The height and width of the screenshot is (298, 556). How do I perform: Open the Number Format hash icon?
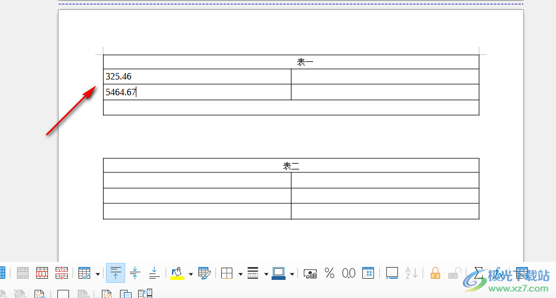pyautogui.click(x=368, y=273)
